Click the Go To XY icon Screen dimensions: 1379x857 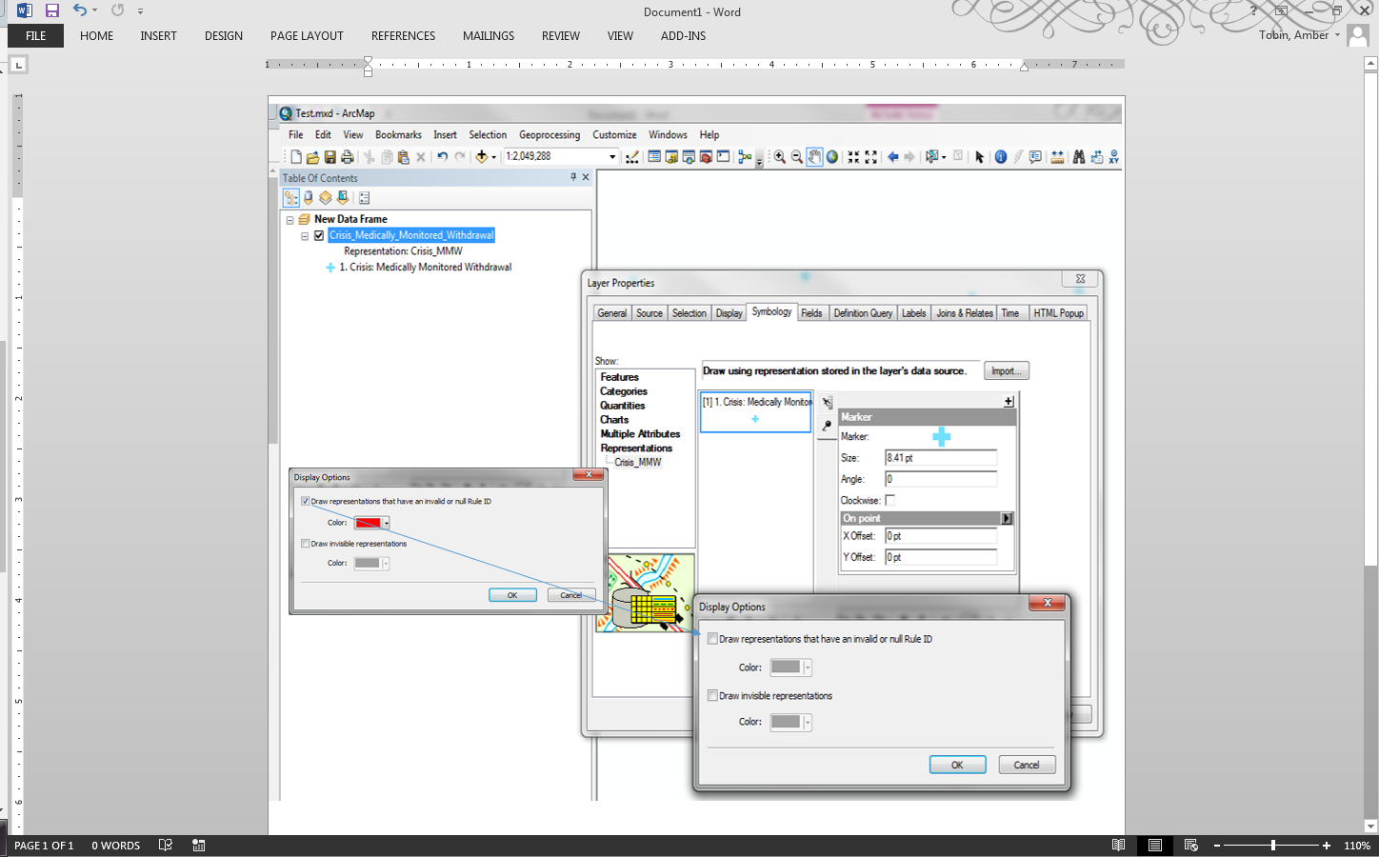1113,157
